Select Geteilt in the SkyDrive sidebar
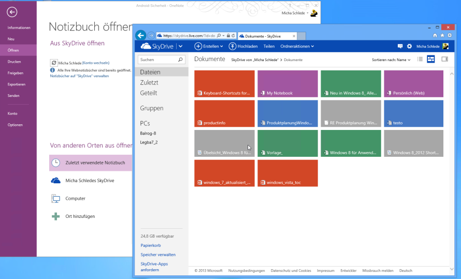The image size is (461, 279). pyautogui.click(x=149, y=93)
